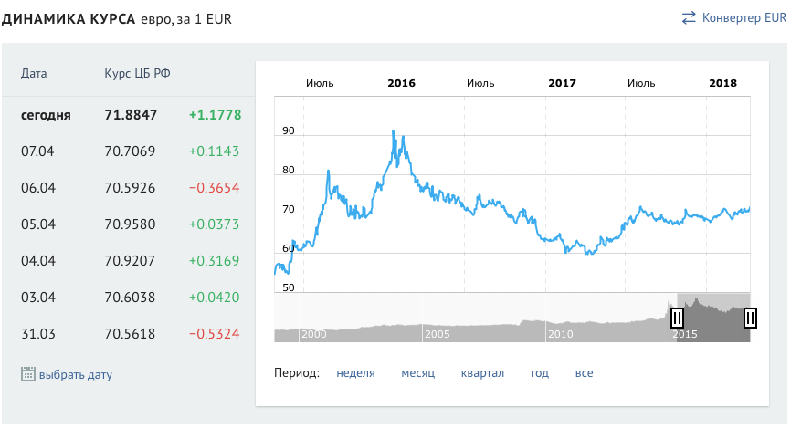The height and width of the screenshot is (428, 791).
Task: Select the "сегодня" rate row
Action: tap(128, 115)
